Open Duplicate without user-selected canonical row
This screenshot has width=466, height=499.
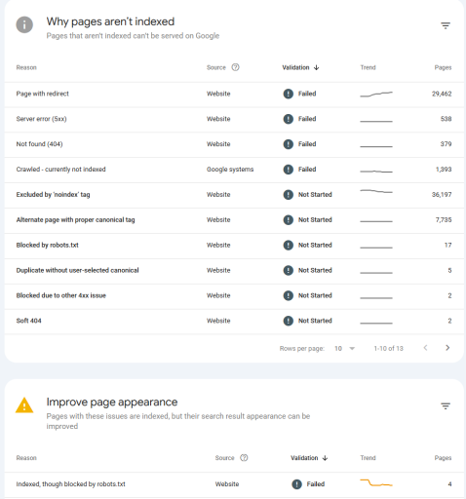coord(234,271)
